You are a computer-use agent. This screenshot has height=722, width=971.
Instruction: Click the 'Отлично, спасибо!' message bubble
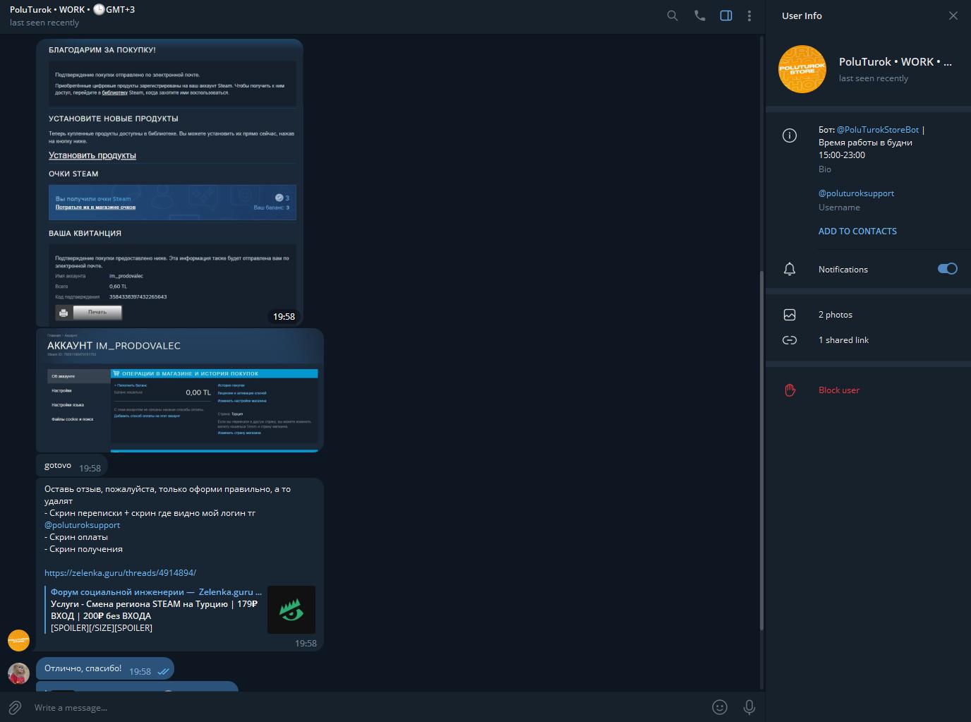(104, 669)
